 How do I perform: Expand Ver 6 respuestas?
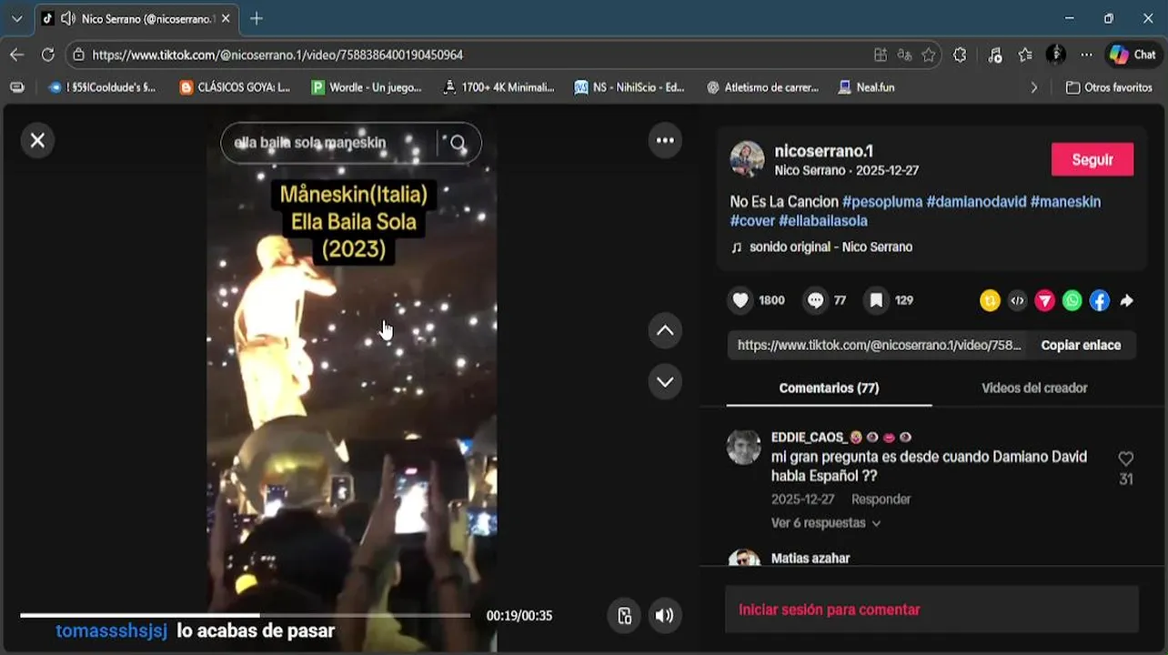[x=826, y=523]
